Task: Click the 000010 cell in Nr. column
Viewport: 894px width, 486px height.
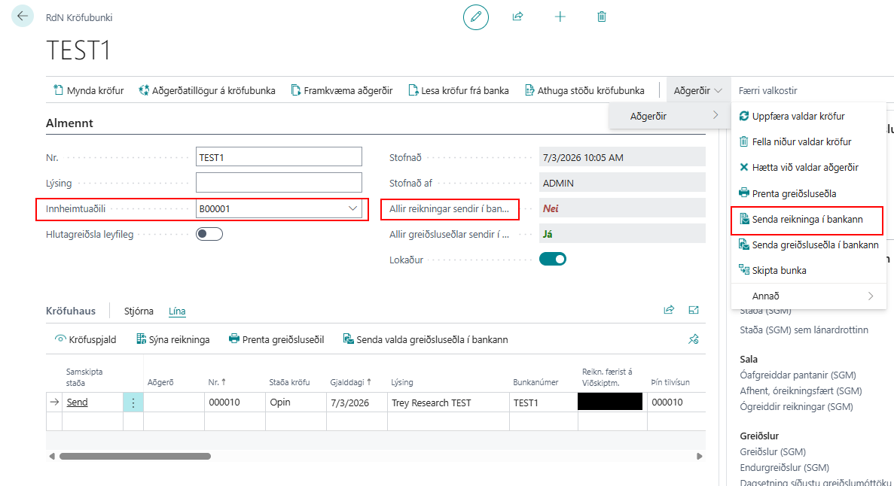Action: point(234,402)
